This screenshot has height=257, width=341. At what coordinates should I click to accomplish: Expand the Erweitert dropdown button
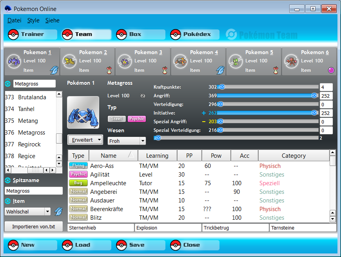tap(85, 140)
